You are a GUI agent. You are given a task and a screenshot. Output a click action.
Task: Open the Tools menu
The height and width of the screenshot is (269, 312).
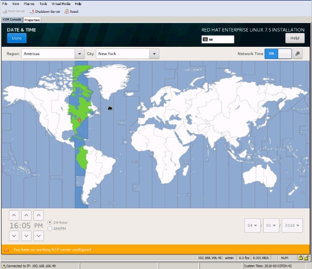coord(43,3)
